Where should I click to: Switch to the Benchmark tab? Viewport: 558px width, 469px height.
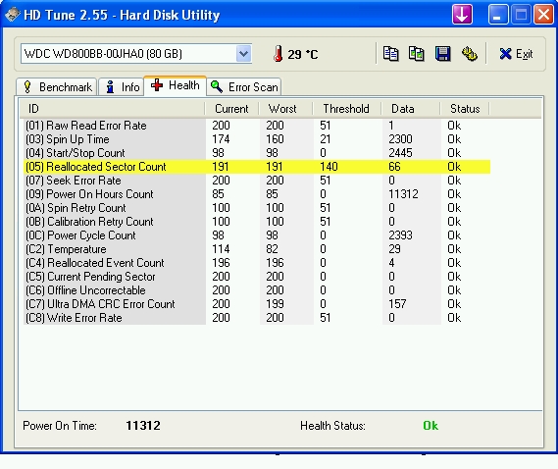(57, 87)
